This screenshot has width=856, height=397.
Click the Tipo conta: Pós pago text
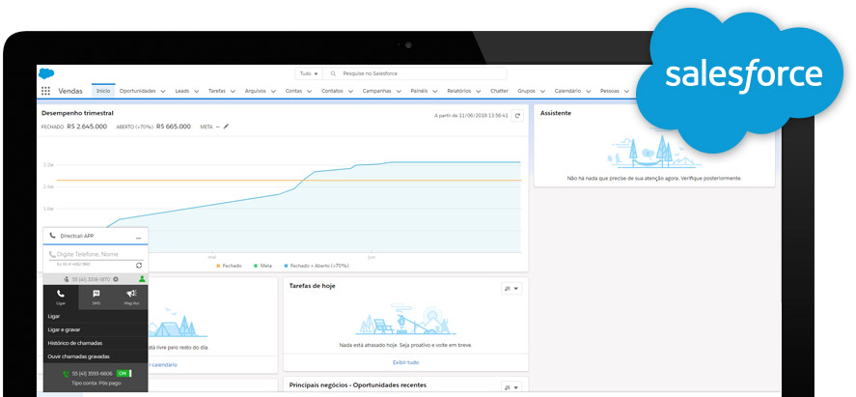click(x=97, y=383)
